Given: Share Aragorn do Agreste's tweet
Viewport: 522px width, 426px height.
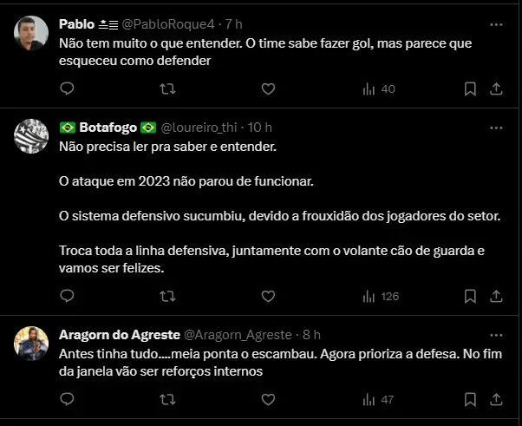Looking at the screenshot, I should coord(496,400).
